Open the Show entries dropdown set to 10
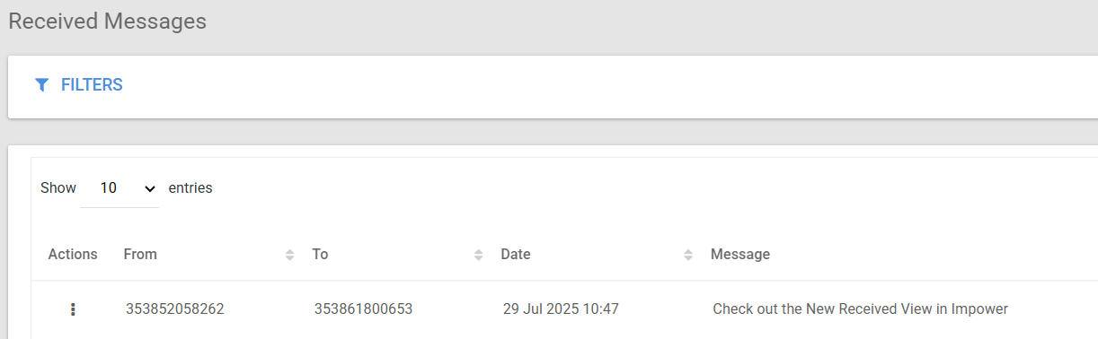Viewport: 1098px width, 339px height. click(x=120, y=188)
